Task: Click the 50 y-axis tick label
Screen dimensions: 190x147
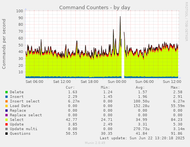Action: tap(21, 45)
